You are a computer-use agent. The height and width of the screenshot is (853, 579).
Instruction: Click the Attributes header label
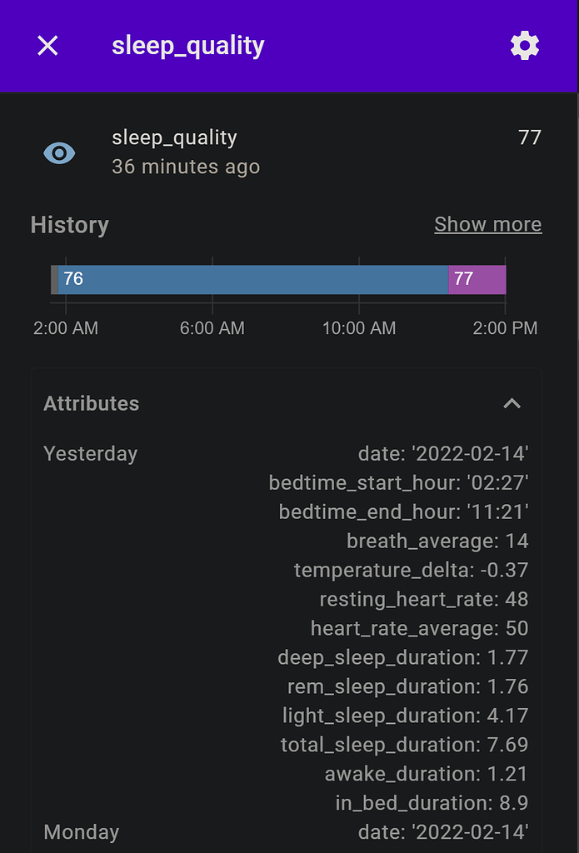(x=92, y=404)
